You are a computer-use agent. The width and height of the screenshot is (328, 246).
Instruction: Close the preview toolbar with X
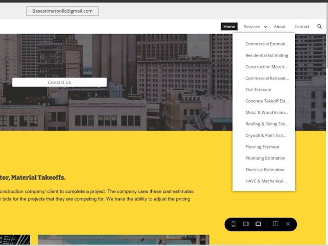tap(288, 224)
